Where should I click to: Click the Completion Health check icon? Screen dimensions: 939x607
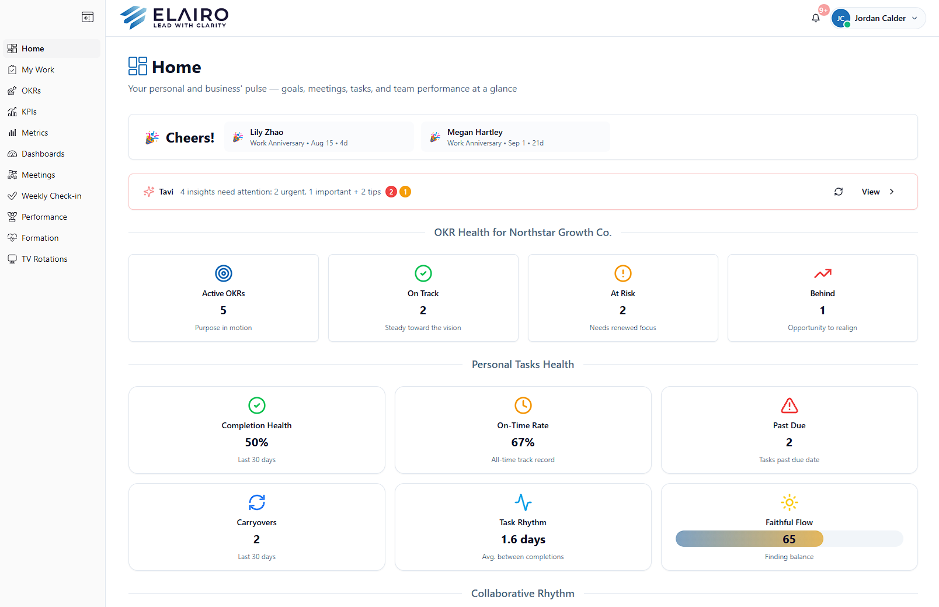click(257, 405)
